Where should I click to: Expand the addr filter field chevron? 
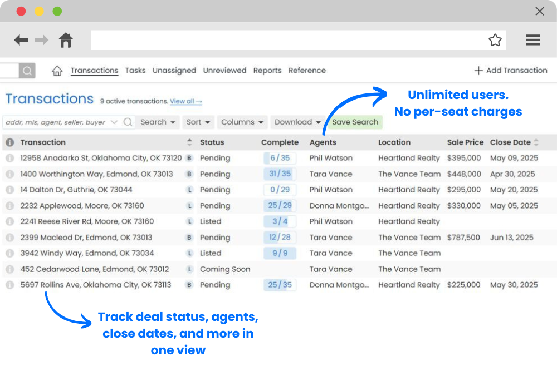[x=114, y=122]
